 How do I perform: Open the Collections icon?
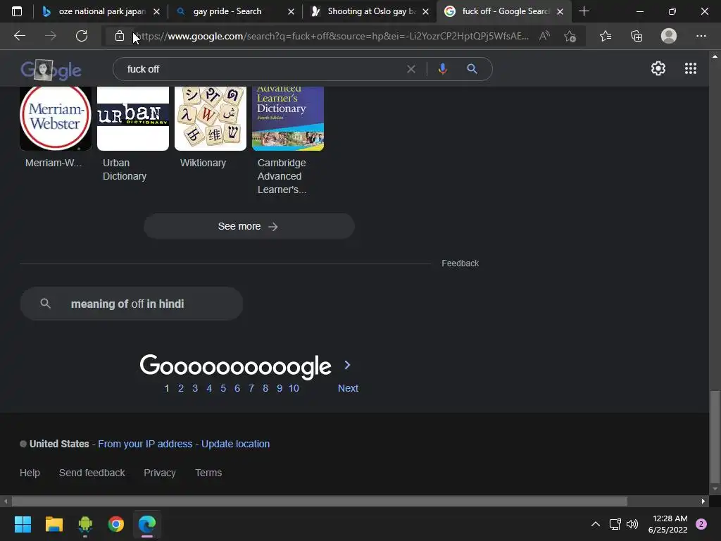pos(637,36)
